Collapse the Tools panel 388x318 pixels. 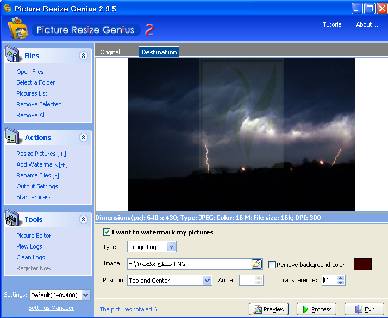[83, 219]
